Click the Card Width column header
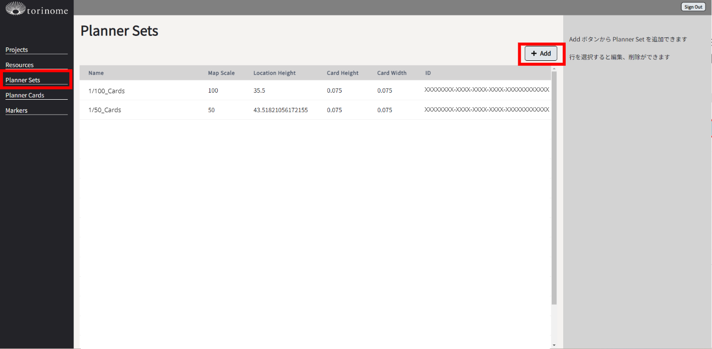The width and height of the screenshot is (712, 349). pyautogui.click(x=391, y=73)
